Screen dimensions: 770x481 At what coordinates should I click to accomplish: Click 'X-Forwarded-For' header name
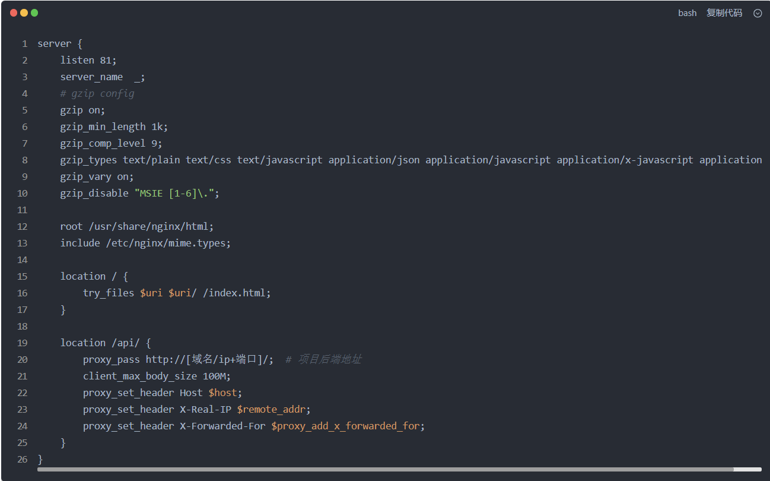coord(222,426)
